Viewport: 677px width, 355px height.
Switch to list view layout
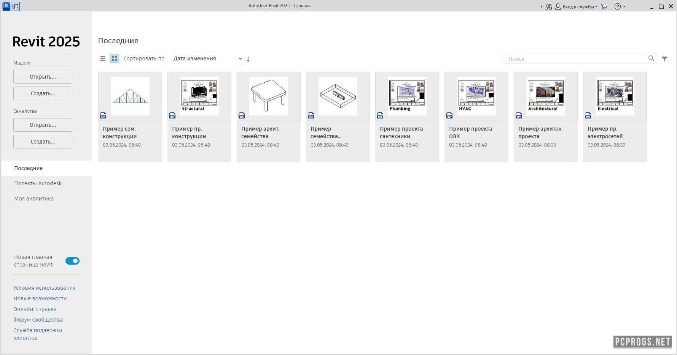coord(102,58)
